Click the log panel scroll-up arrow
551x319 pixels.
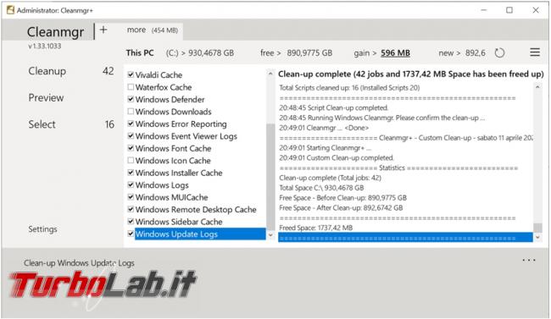537,87
